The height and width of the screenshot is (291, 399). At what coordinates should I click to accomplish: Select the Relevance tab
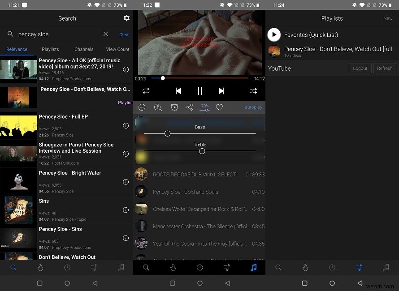coord(17,49)
